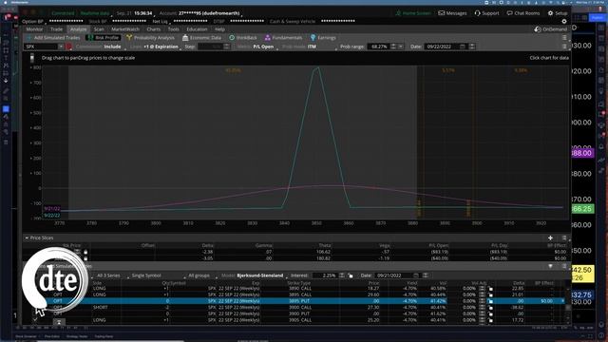Open the Earnings section

tap(323, 38)
